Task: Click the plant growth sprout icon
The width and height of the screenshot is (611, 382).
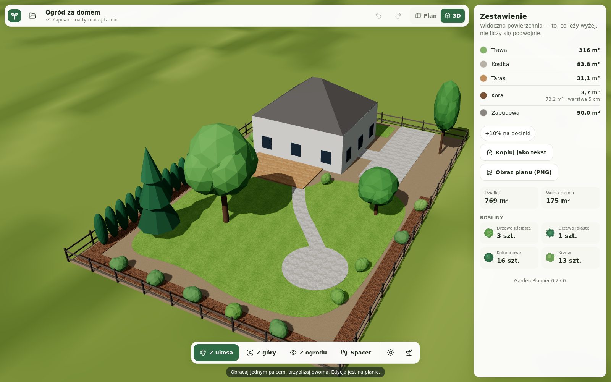Action: [x=409, y=353]
